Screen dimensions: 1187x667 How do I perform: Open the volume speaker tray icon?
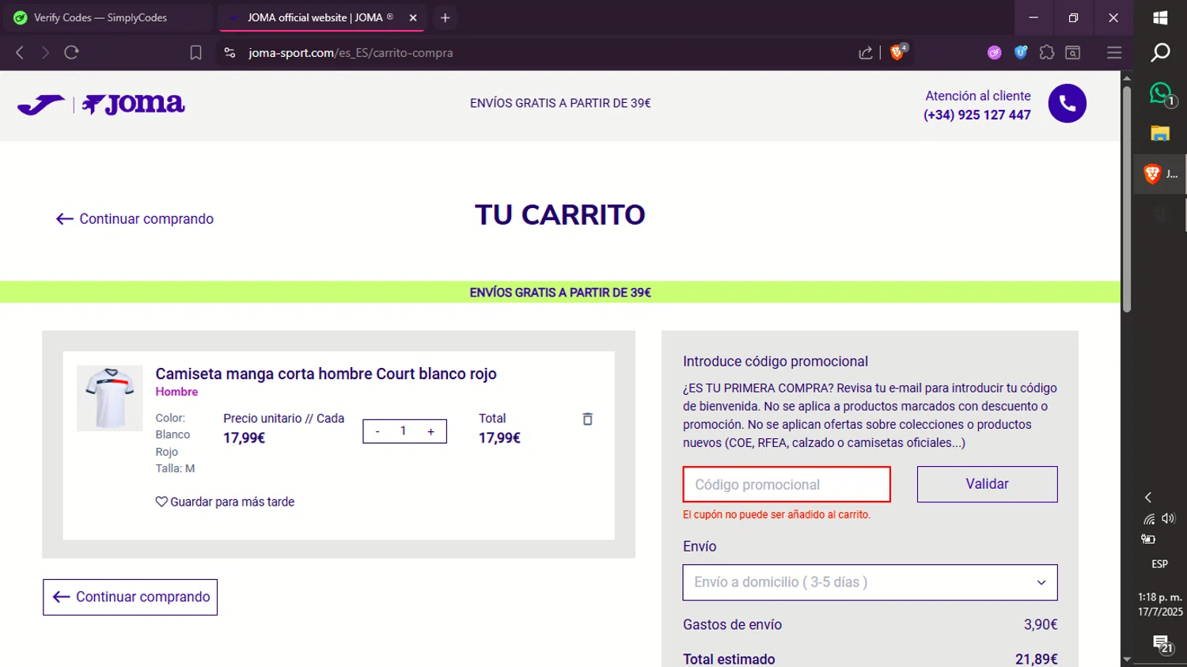pyautogui.click(x=1169, y=519)
